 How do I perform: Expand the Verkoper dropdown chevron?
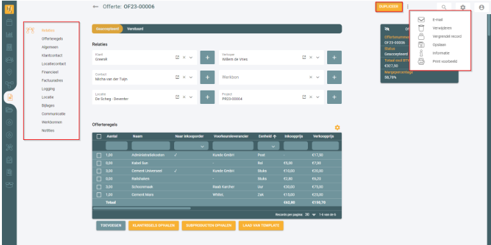(318, 58)
